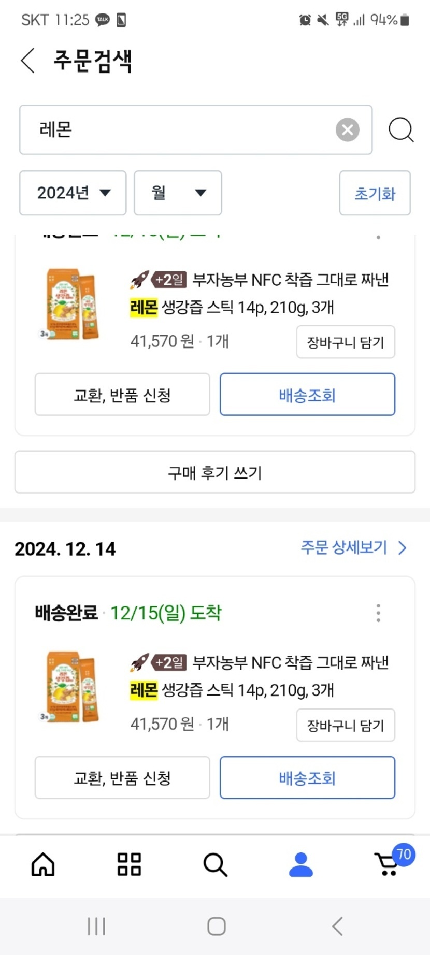This screenshot has height=955, width=430.
Task: Open the 2024년 year dropdown
Action: [x=73, y=193]
